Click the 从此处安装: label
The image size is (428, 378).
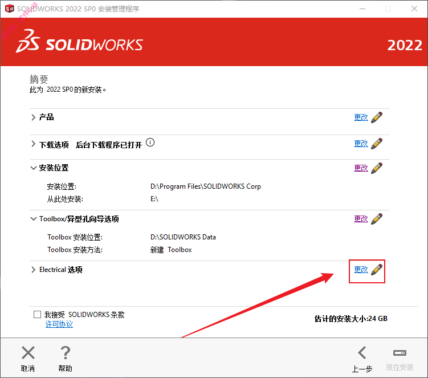pyautogui.click(x=65, y=199)
